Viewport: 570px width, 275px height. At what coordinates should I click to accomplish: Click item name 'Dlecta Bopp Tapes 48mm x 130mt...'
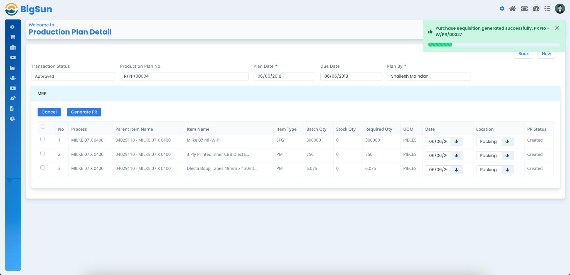222,168
